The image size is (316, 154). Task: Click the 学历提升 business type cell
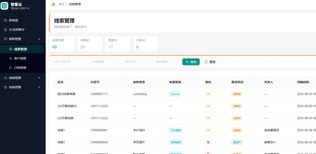point(139,142)
